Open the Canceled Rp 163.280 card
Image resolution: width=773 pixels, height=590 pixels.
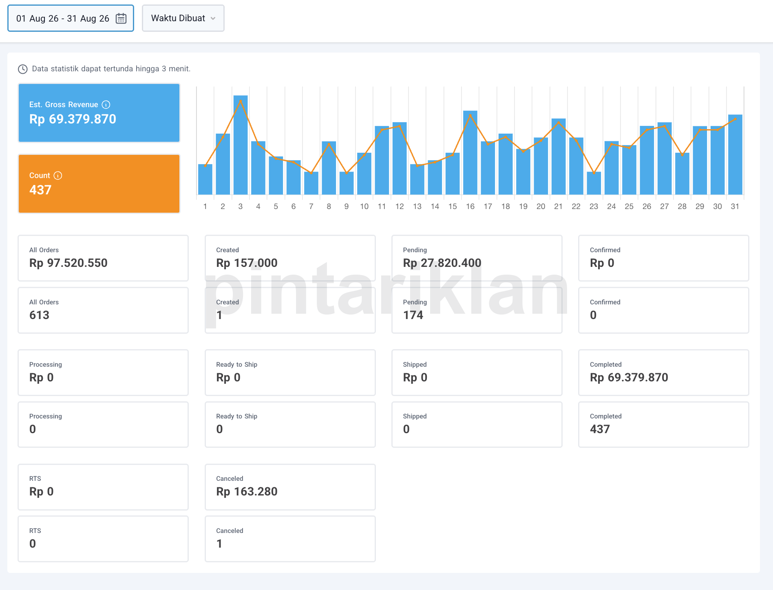[290, 487]
